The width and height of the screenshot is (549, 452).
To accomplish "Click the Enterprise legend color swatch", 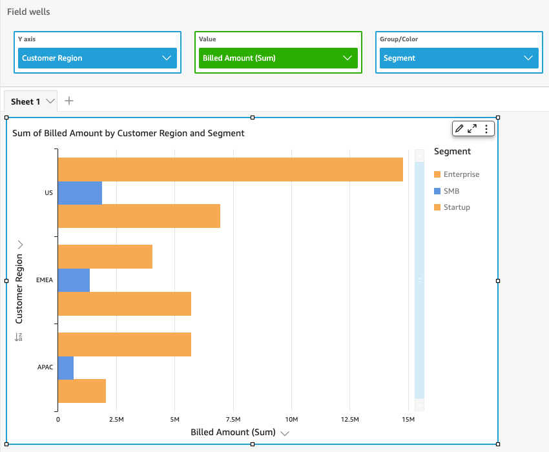I will pyautogui.click(x=437, y=174).
